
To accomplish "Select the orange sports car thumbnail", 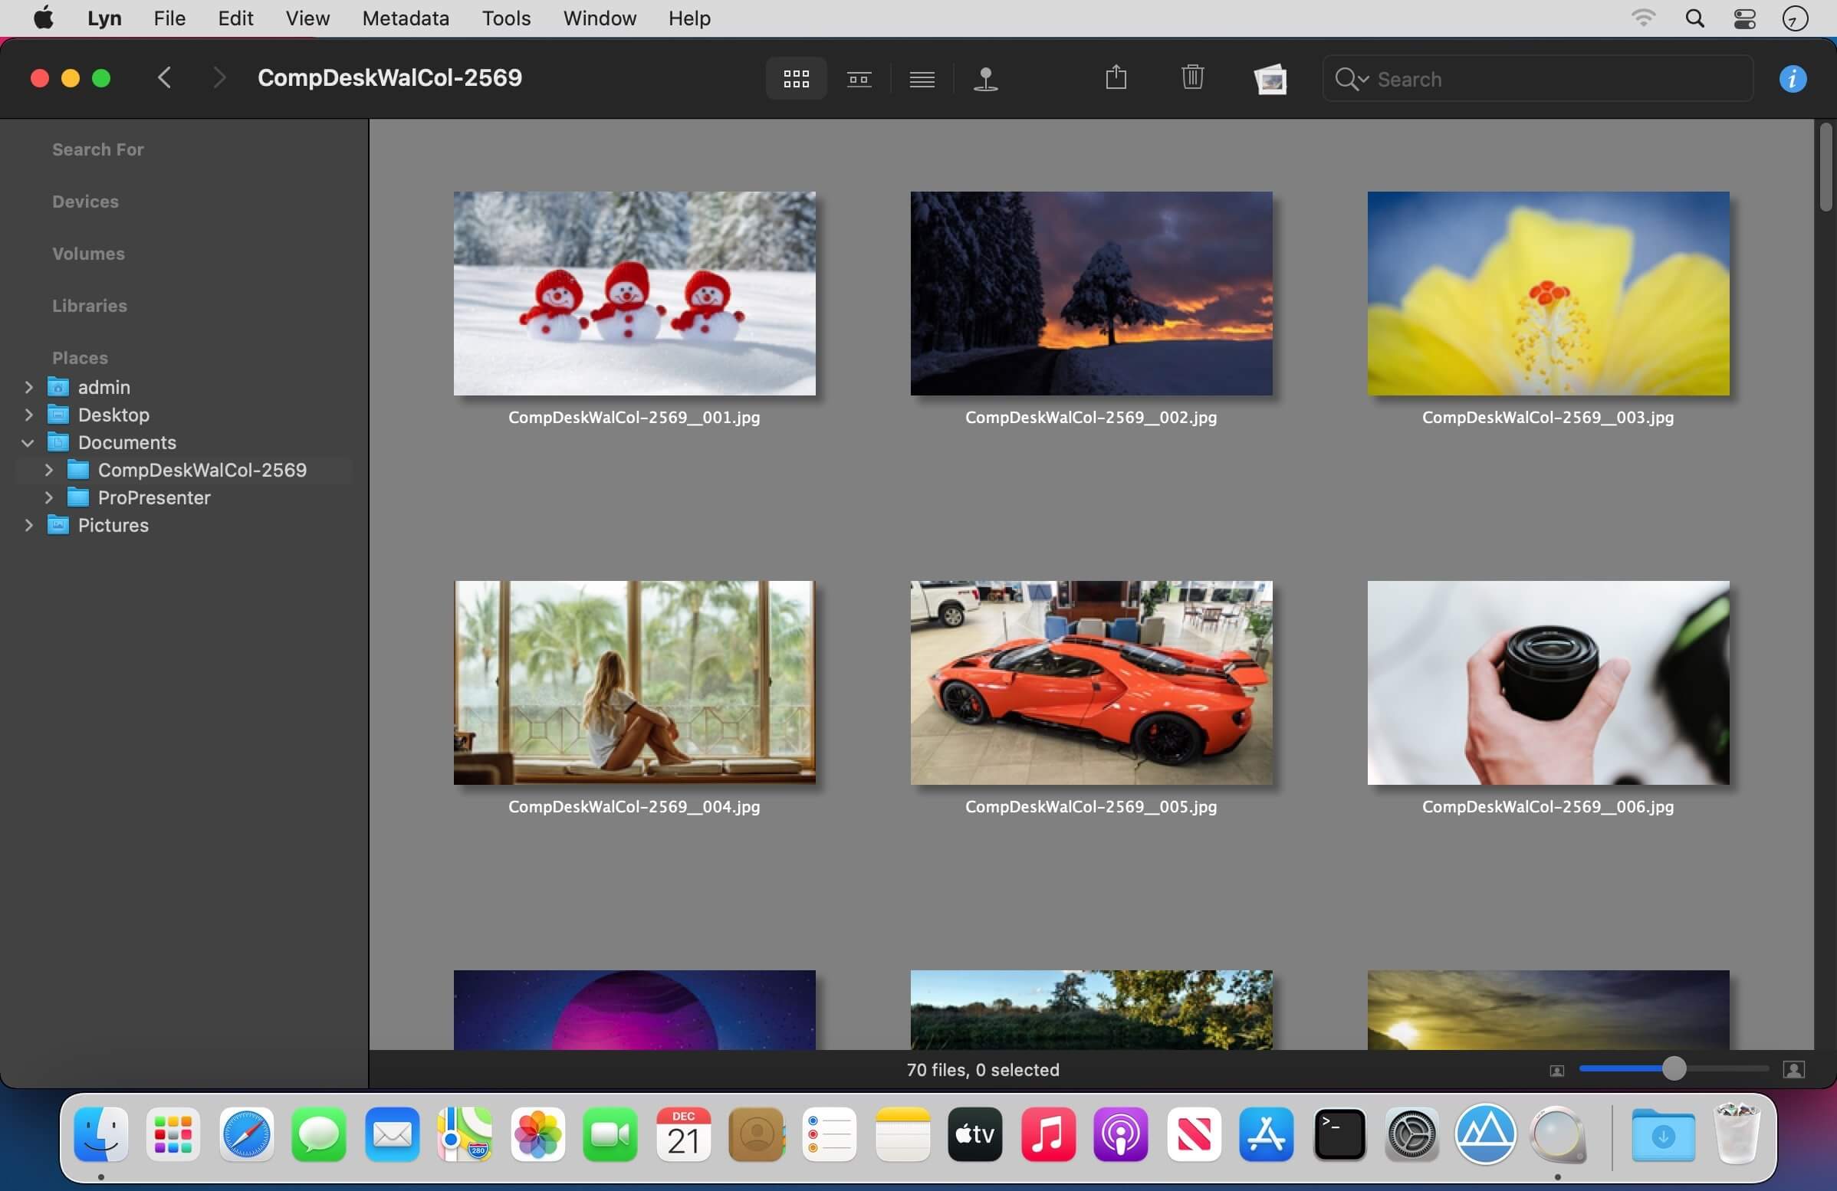I will point(1090,683).
